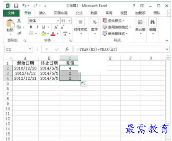172x141 pixels.
Task: Apply the red font color A
Action: [x=53, y=34]
